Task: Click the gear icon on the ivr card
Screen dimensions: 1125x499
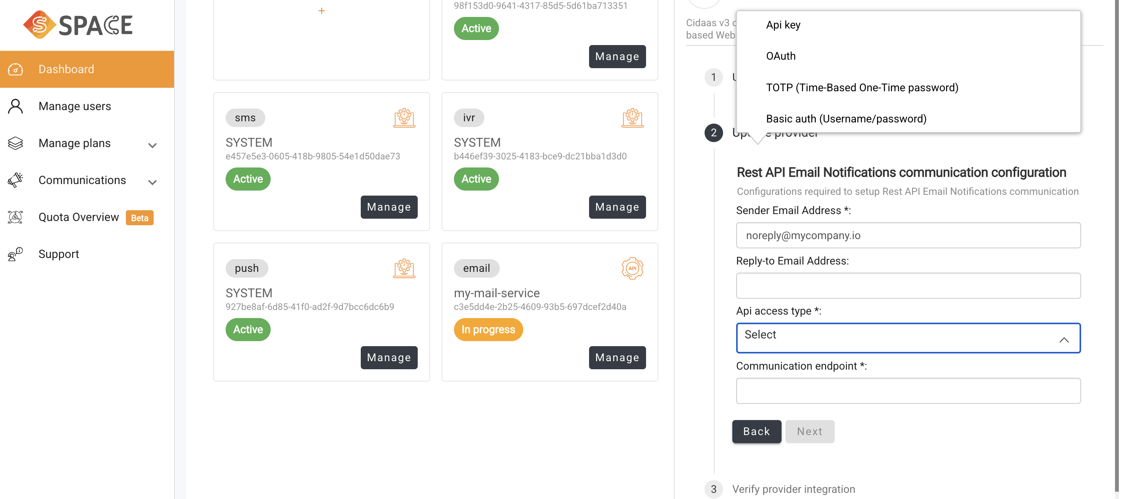Action: pos(632,117)
